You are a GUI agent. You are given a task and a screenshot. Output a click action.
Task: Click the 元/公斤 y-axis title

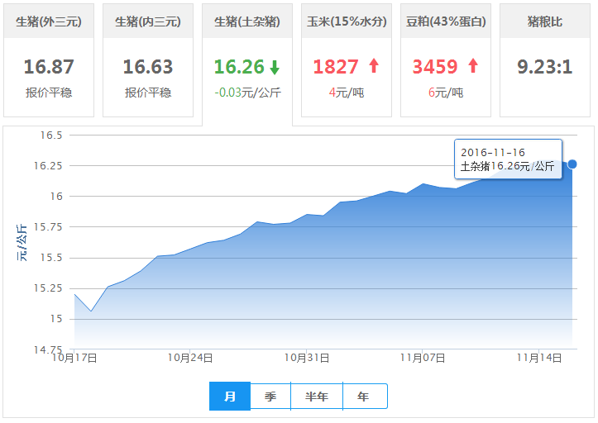coord(22,241)
